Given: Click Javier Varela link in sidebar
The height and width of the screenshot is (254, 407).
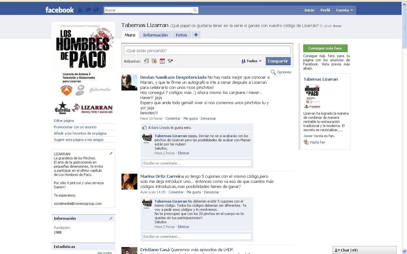Looking at the screenshot, I should click(313, 136).
